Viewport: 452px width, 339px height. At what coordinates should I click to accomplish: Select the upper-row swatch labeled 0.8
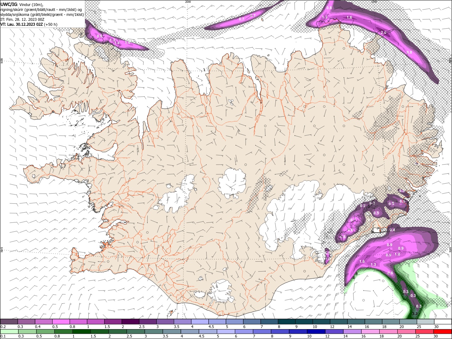[78, 322]
